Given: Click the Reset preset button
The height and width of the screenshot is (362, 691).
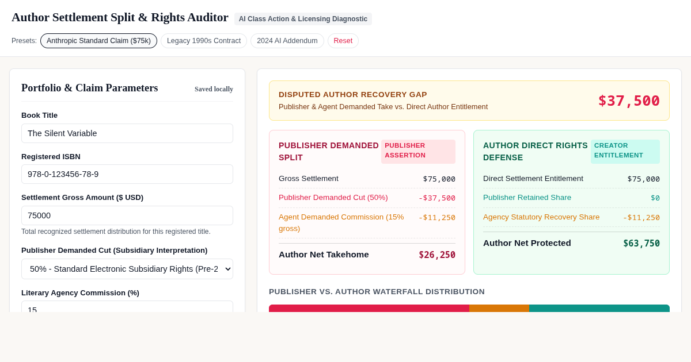Looking at the screenshot, I should (343, 41).
